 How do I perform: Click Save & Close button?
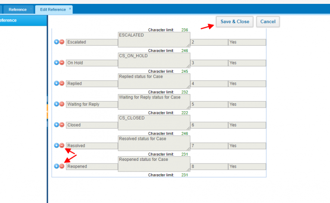pos(235,22)
